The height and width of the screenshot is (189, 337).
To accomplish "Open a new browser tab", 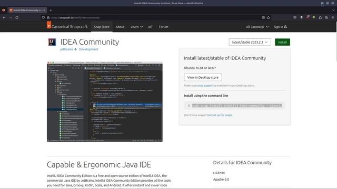I will (x=51, y=10).
